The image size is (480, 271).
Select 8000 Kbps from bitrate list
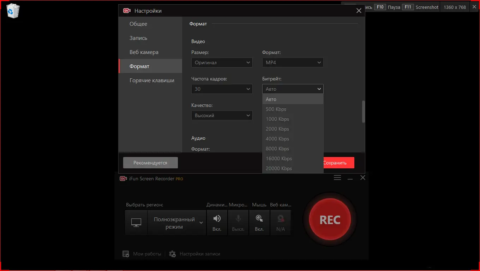point(277,149)
